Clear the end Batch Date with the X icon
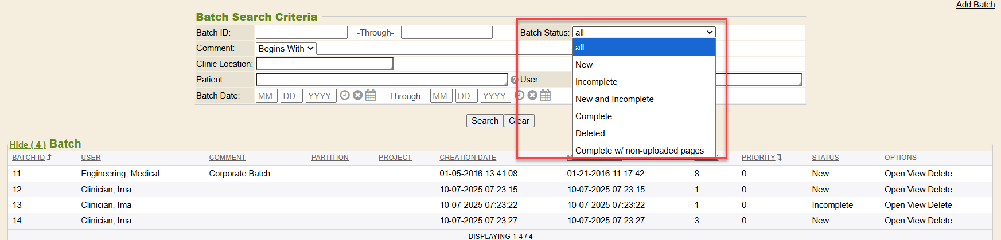 pos(532,95)
